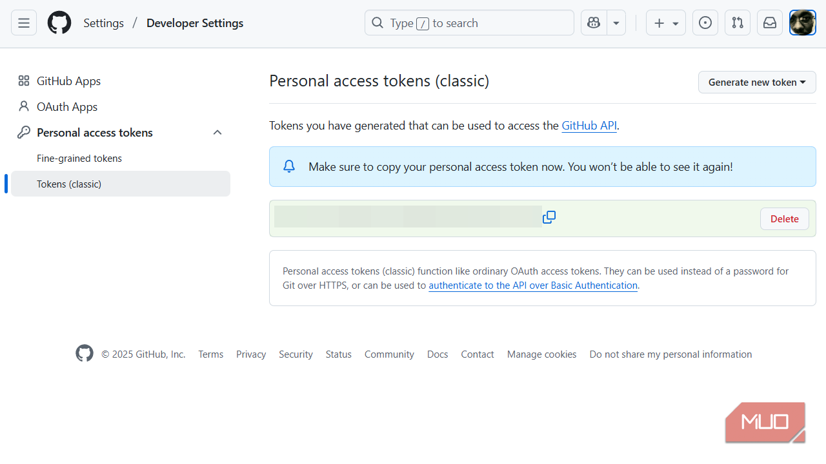Check the Notifications inbox icon
Screen dimensions: 826x464
coord(770,23)
